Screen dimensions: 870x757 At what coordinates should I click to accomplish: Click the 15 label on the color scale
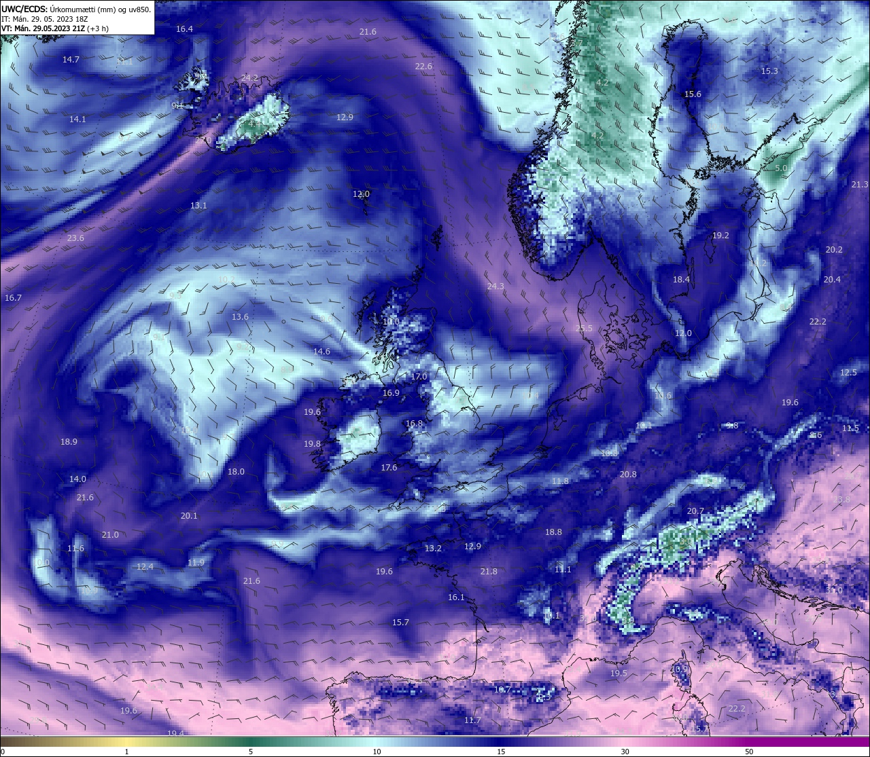pyautogui.click(x=501, y=752)
